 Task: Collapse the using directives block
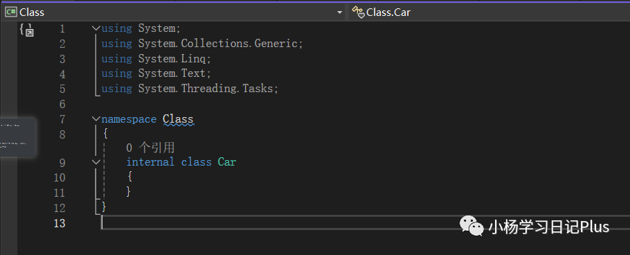96,28
